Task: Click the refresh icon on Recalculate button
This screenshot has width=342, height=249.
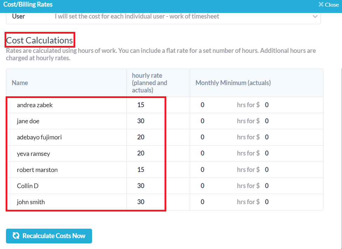Action: click(16, 236)
